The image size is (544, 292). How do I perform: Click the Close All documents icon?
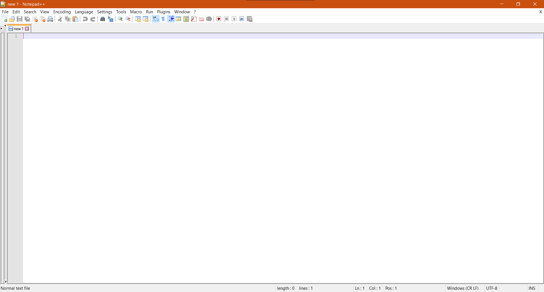(x=42, y=19)
